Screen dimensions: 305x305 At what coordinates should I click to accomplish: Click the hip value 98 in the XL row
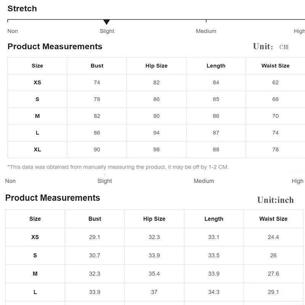(x=156, y=150)
